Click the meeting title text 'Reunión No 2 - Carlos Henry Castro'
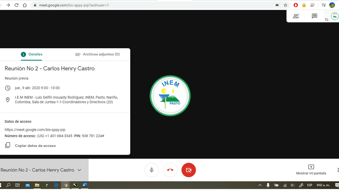The height and width of the screenshot is (190, 339). (50, 68)
